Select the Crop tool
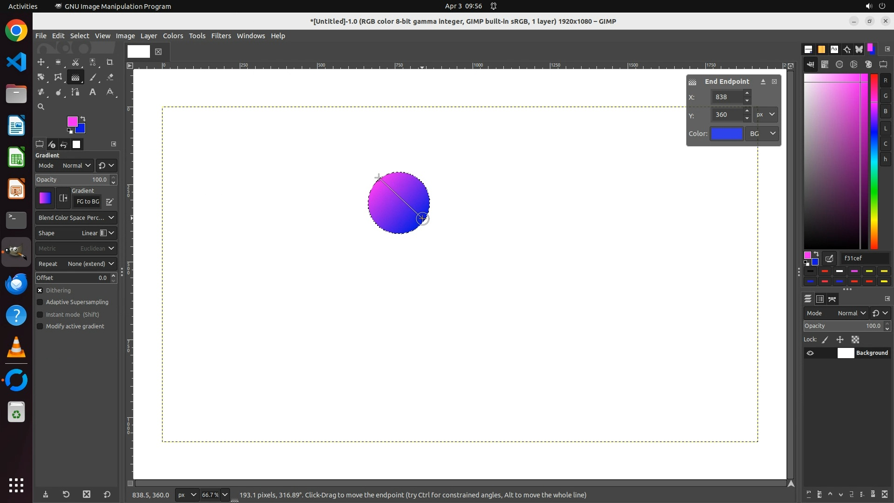The width and height of the screenshot is (894, 503). point(110,62)
